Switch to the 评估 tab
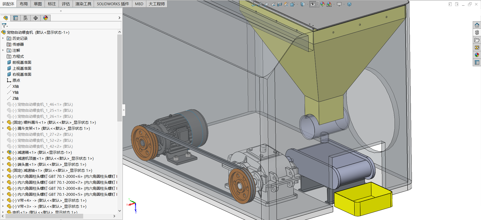 click(66, 4)
